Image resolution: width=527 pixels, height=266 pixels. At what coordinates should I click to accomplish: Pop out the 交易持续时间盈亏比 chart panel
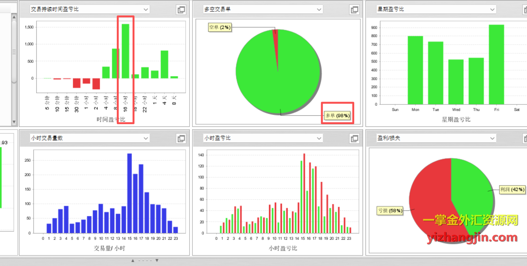[181, 10]
